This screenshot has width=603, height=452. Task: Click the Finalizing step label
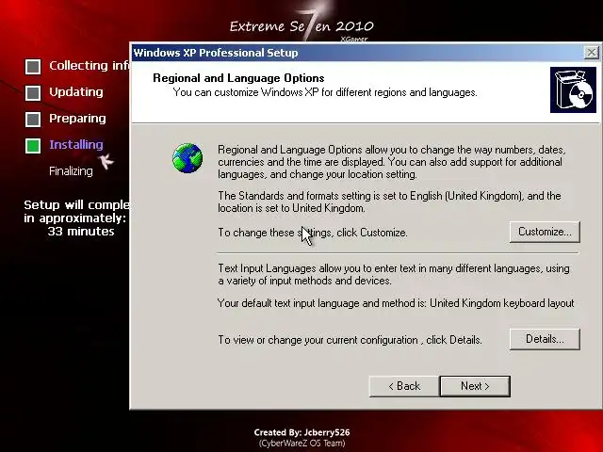[72, 171]
